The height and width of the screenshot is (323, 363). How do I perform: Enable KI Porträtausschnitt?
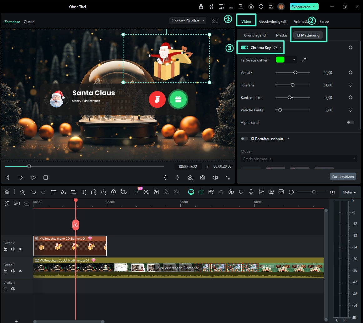[245, 139]
